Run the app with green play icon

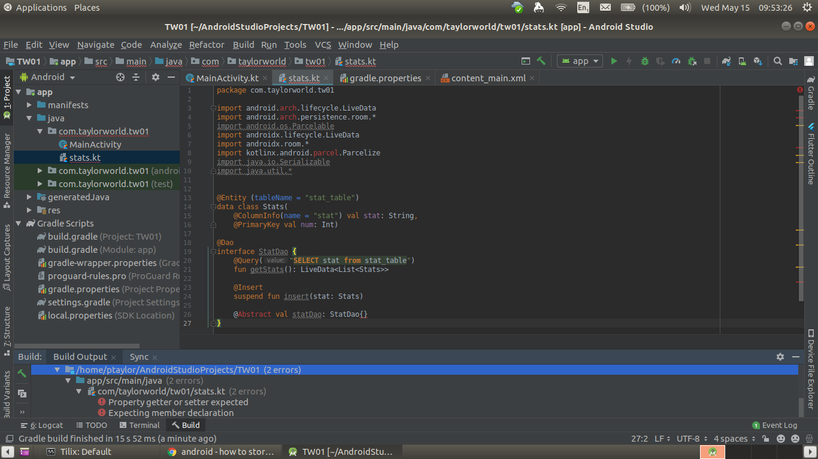[x=614, y=61]
